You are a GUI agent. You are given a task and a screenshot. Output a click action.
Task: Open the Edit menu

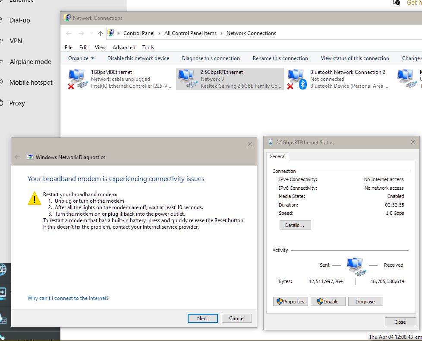[x=84, y=48]
